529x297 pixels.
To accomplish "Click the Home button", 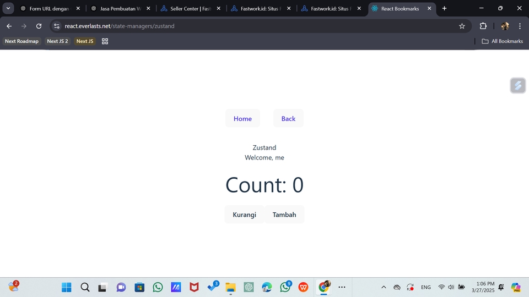I will 242,119.
